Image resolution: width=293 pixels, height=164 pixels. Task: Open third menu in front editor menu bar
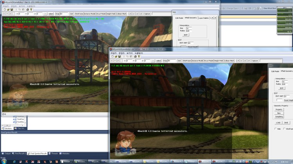(130, 53)
